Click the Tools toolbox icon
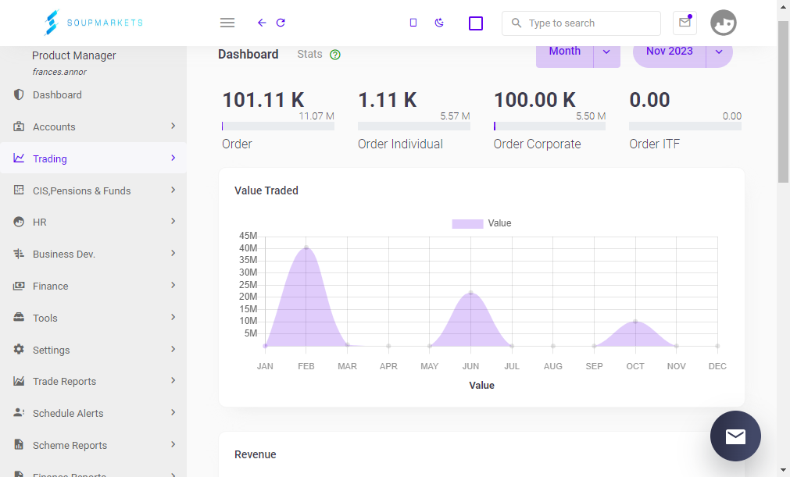This screenshot has width=790, height=477. [19, 317]
